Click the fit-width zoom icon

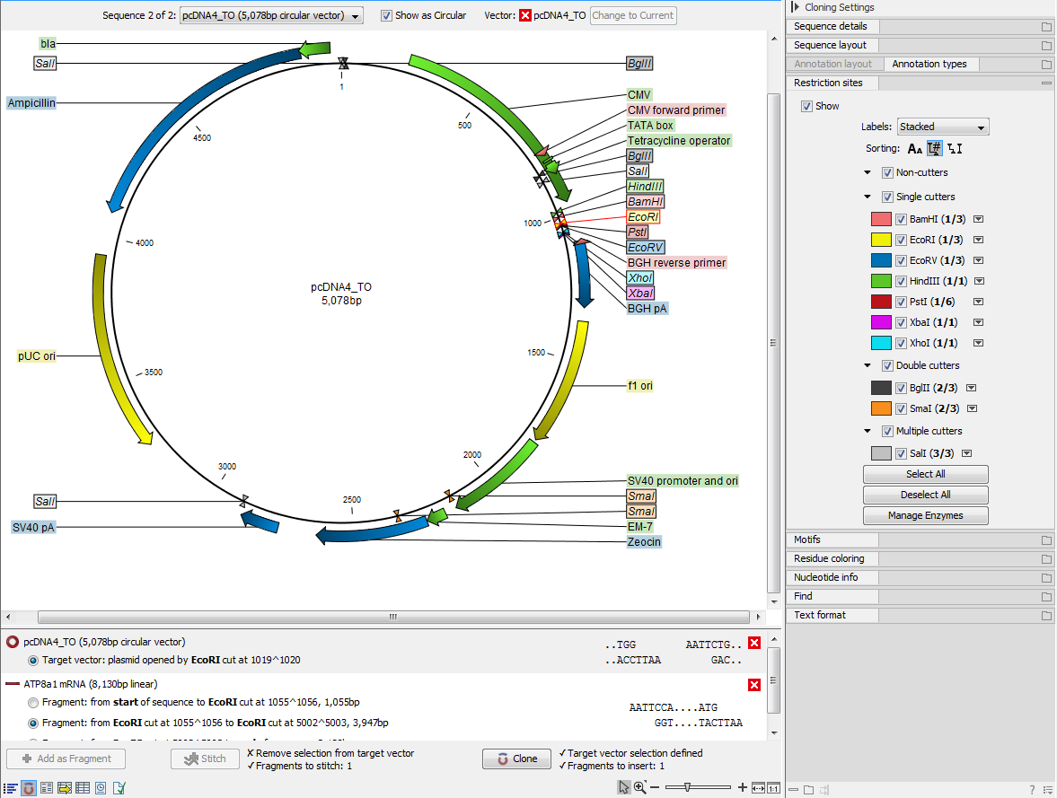[x=759, y=787]
